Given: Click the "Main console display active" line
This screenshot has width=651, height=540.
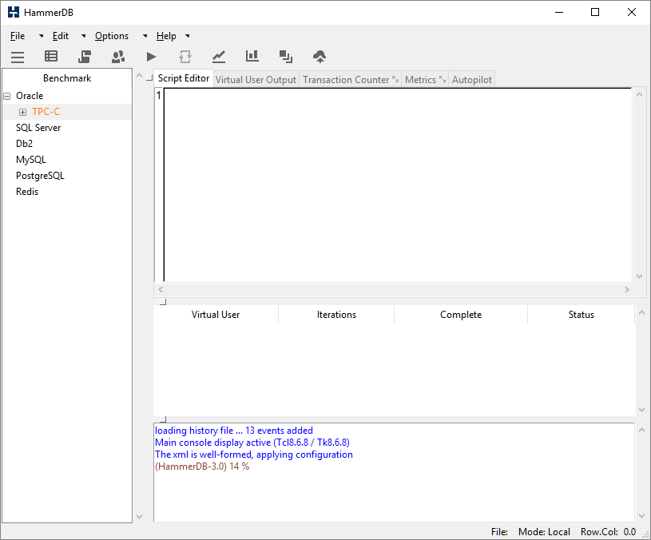Looking at the screenshot, I should click(252, 443).
